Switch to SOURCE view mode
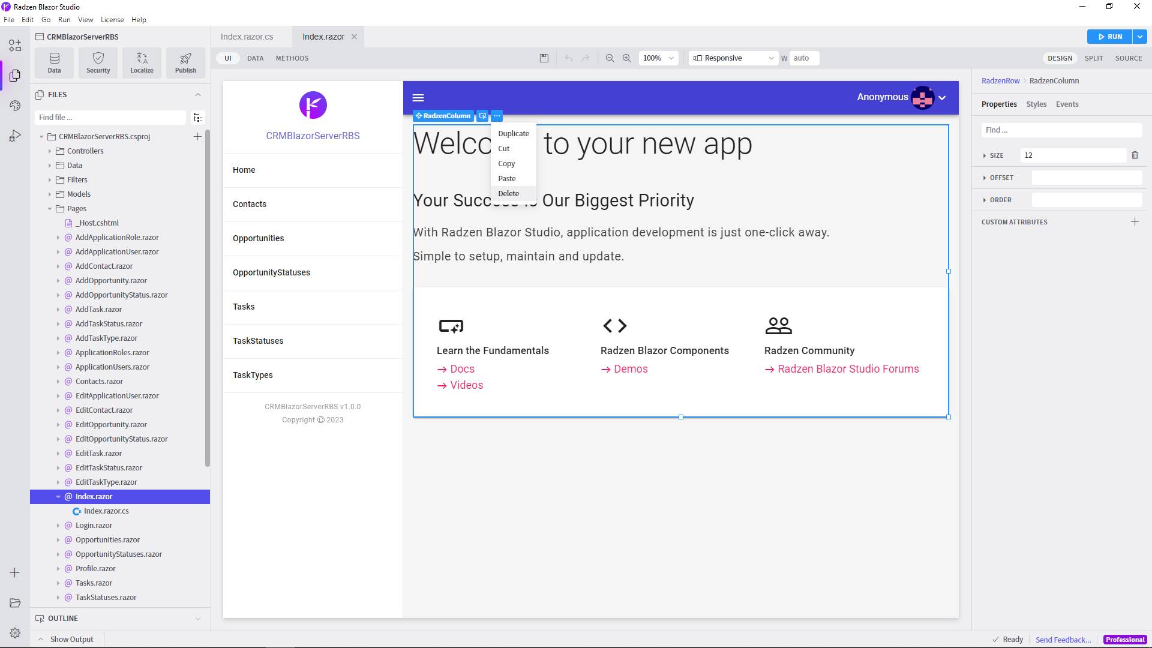This screenshot has height=648, width=1152. (x=1128, y=58)
